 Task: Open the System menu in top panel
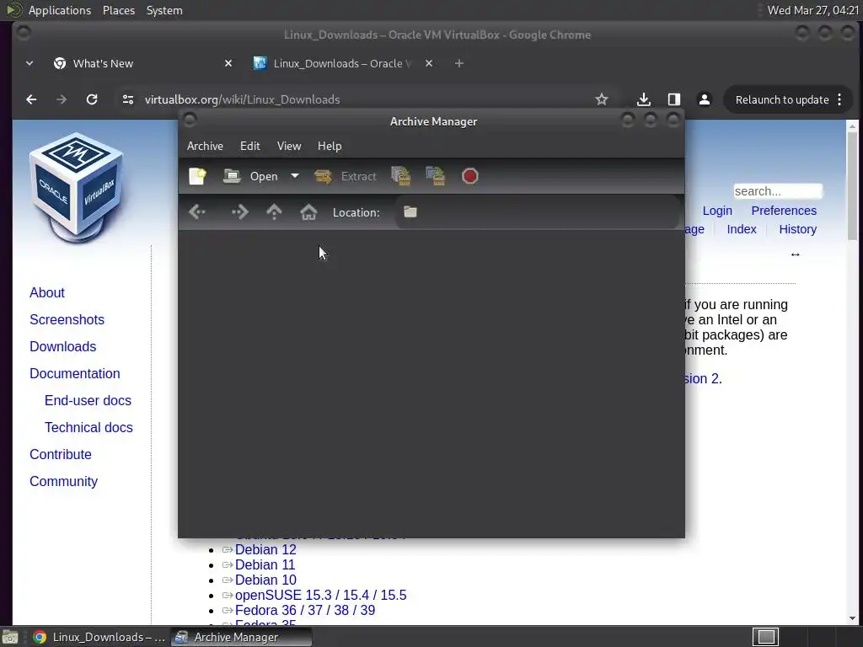click(x=164, y=10)
